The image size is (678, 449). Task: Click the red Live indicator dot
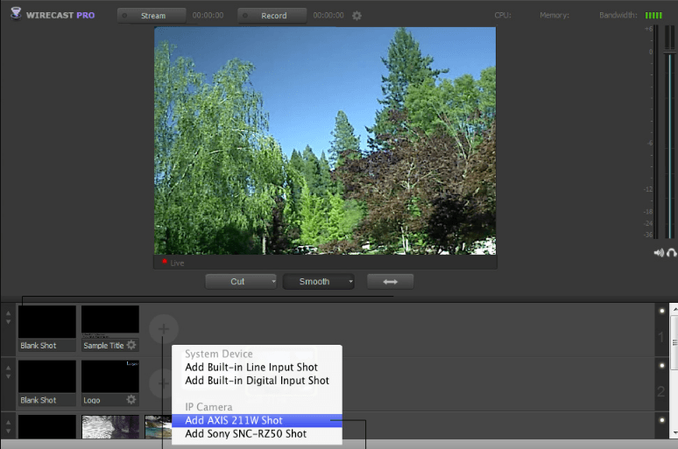(165, 261)
